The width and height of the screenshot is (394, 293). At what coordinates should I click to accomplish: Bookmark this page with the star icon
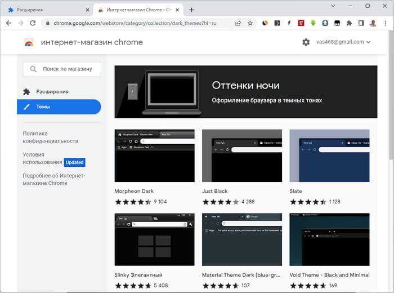250,23
